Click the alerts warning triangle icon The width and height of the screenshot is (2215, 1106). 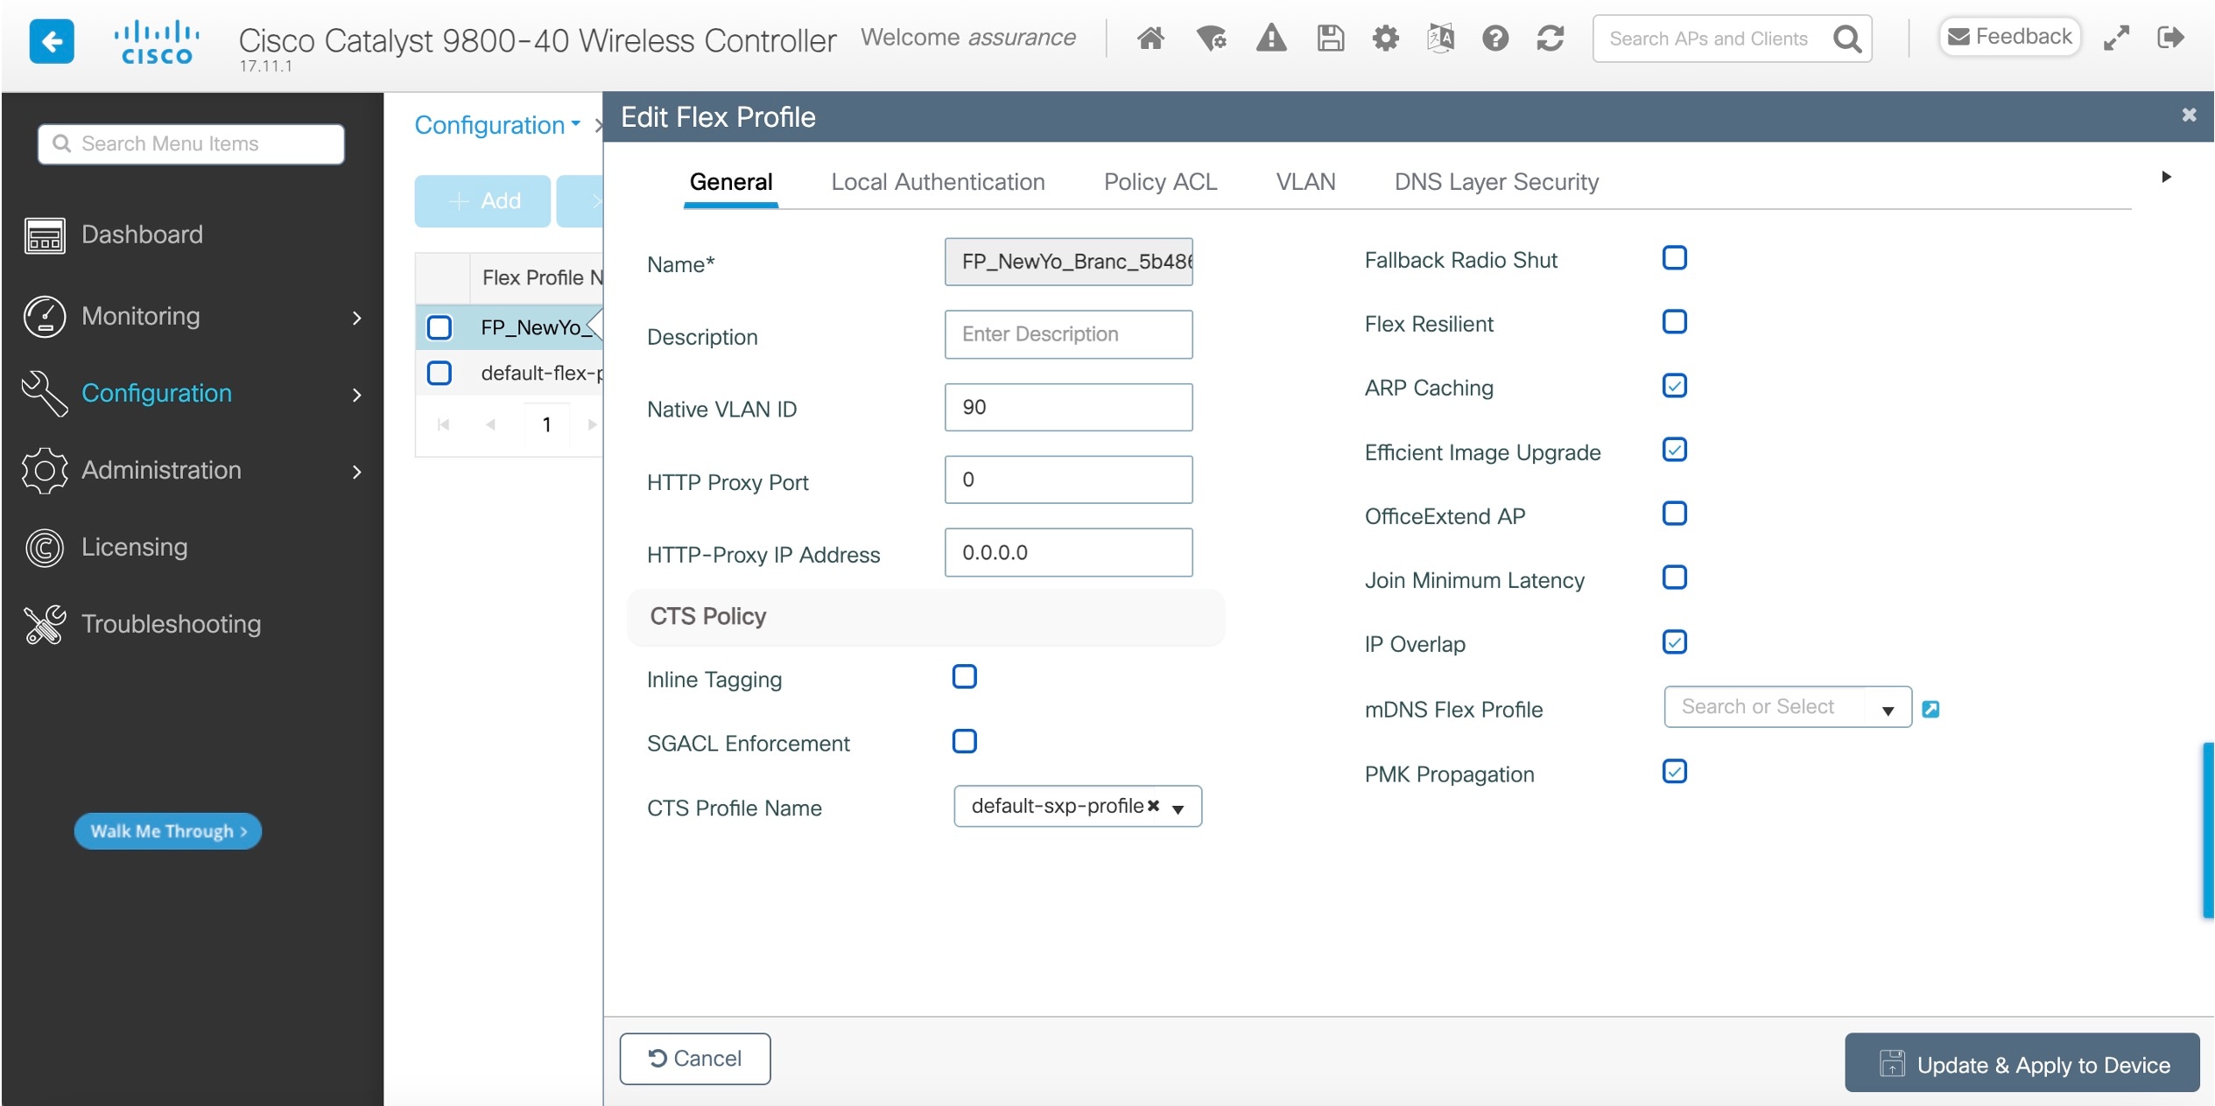click(1270, 38)
